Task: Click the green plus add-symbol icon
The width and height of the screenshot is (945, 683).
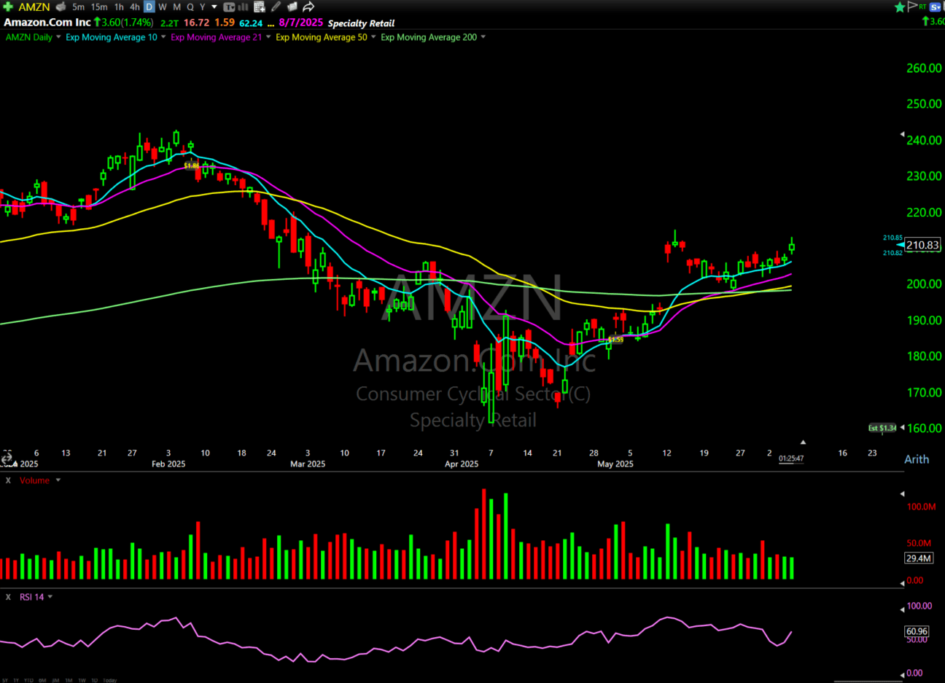Action: (x=8, y=7)
